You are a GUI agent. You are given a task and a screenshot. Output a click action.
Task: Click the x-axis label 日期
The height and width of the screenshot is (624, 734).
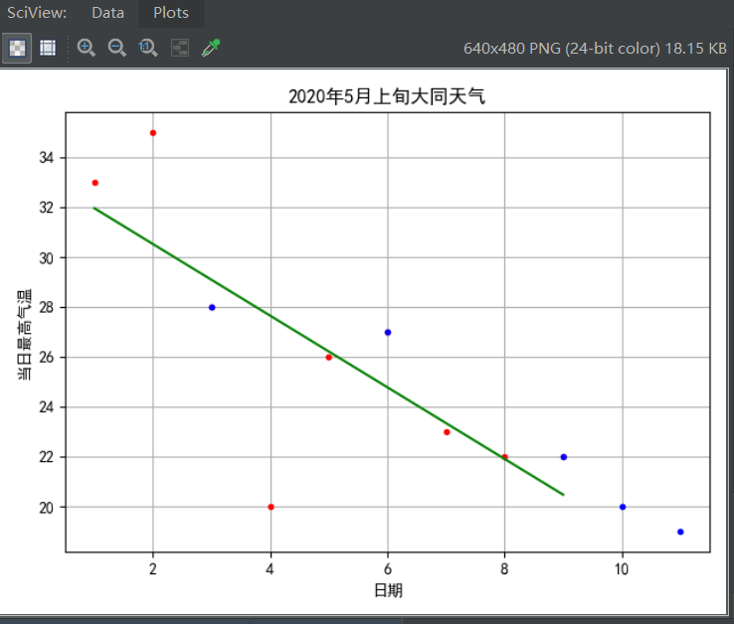[388, 590]
